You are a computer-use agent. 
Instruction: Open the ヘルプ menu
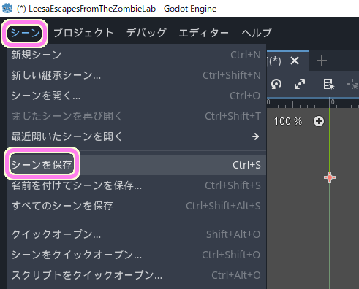pyautogui.click(x=257, y=33)
